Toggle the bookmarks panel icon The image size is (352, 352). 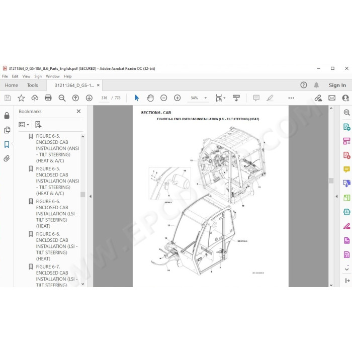coord(7,144)
